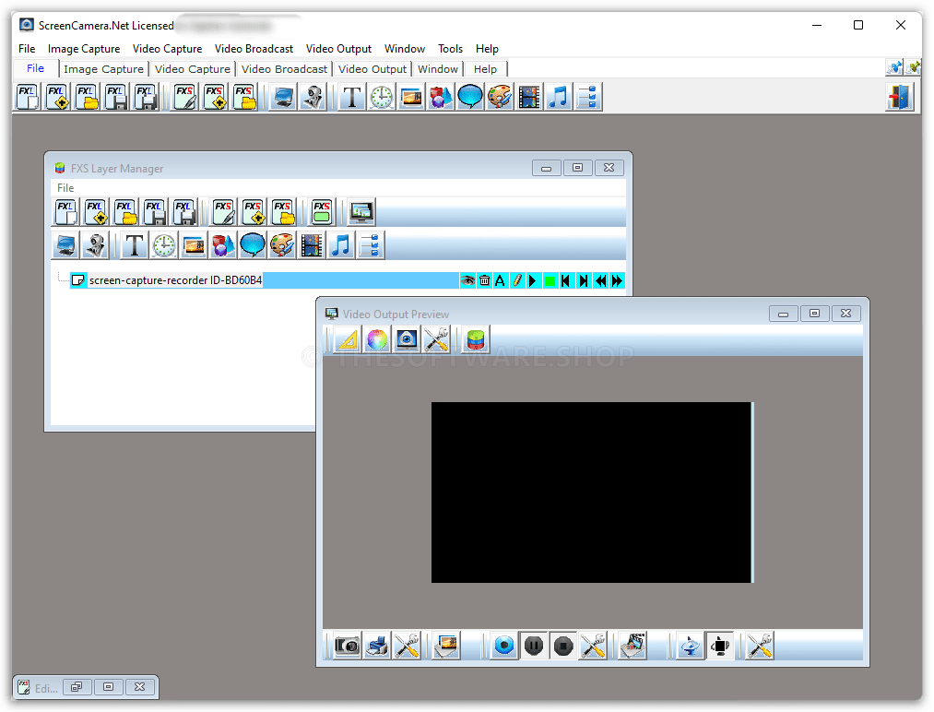Click the exit door icon in main toolbar

[x=899, y=97]
